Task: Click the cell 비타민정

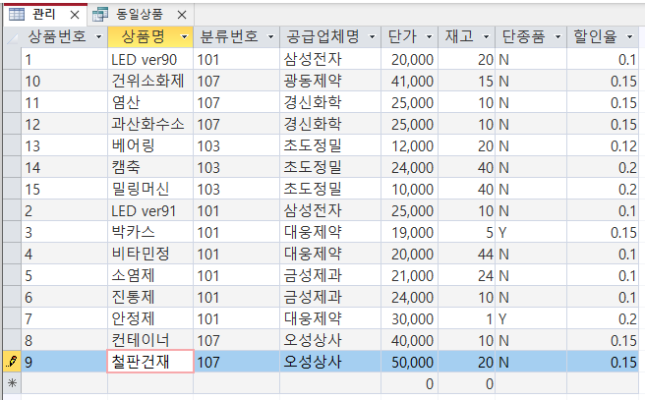Action: tap(150, 255)
